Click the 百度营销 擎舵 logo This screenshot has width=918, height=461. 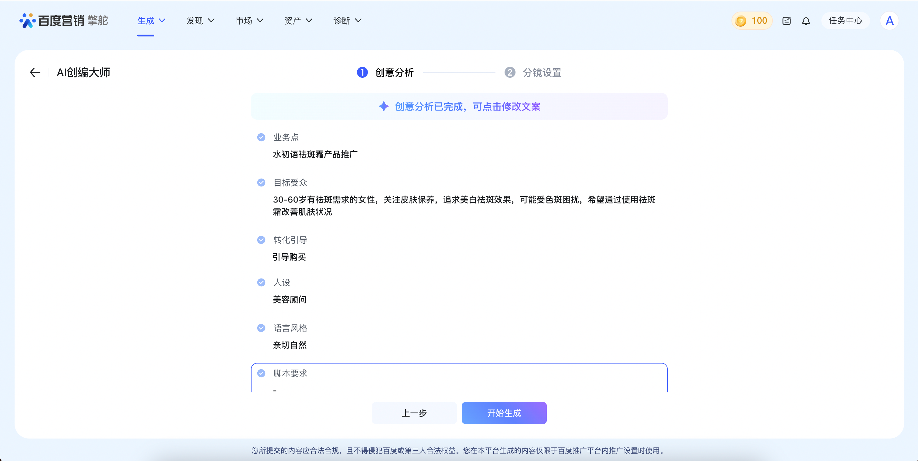coord(64,21)
